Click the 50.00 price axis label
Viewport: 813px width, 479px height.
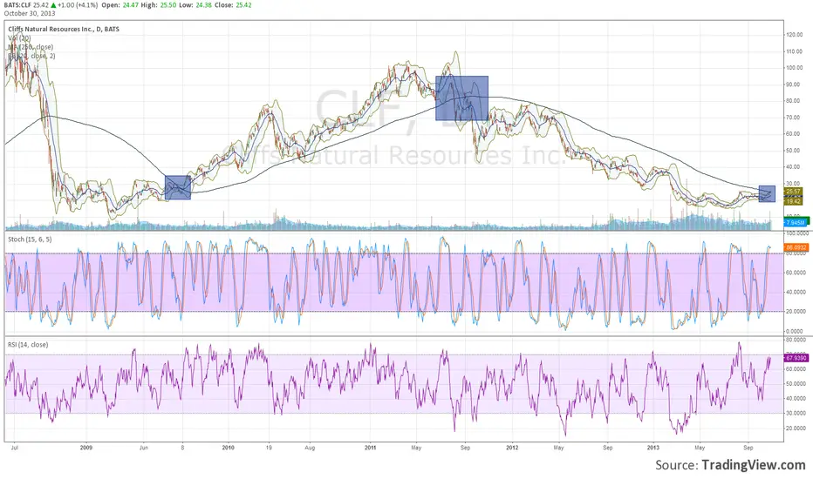[794, 151]
